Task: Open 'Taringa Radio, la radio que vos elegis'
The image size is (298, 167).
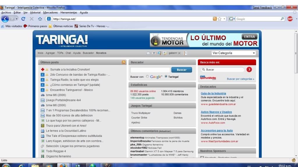Action: click(x=74, y=80)
